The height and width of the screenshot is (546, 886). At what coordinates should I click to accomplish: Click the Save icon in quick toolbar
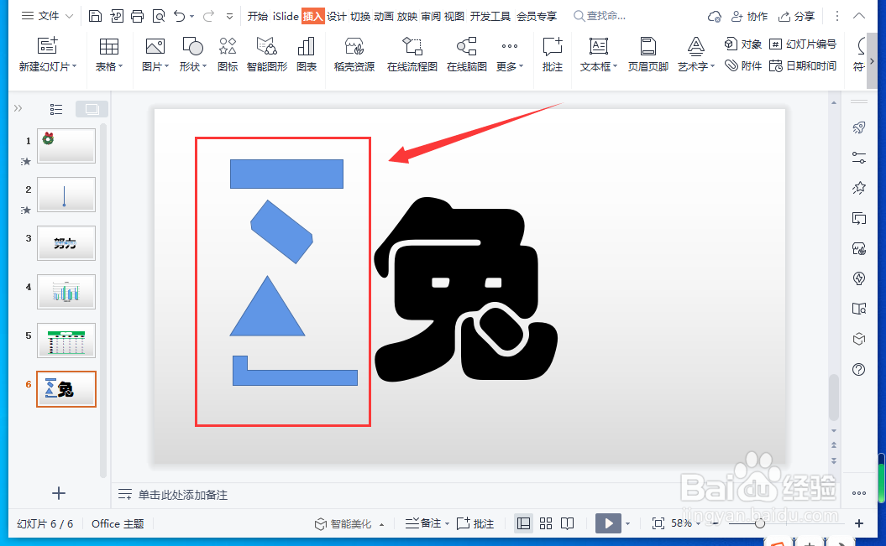pos(95,16)
